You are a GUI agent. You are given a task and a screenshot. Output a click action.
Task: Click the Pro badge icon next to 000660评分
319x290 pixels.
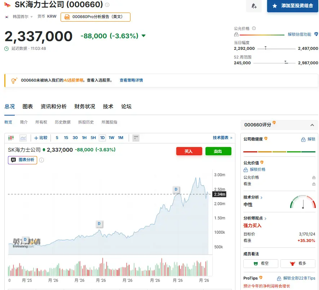point(274,122)
